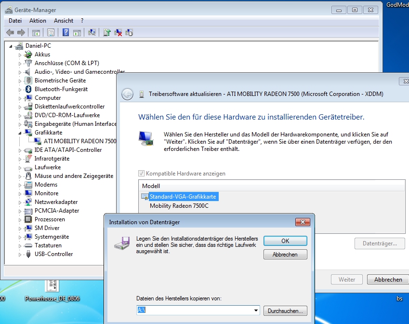Click the Weiter button
This screenshot has height=324, width=409.
pyautogui.click(x=347, y=279)
